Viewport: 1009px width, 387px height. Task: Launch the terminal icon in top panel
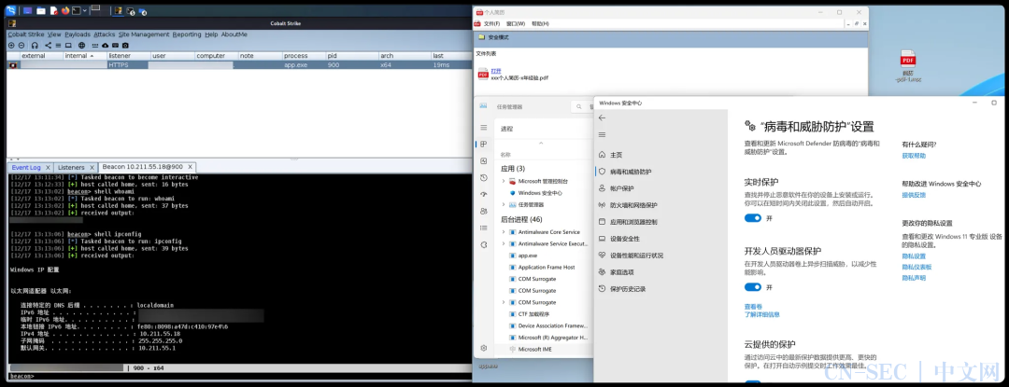click(x=76, y=10)
